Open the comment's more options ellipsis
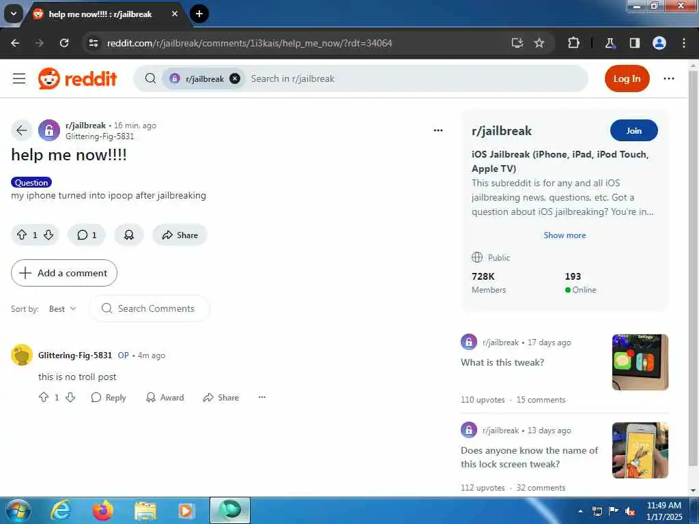 point(262,397)
